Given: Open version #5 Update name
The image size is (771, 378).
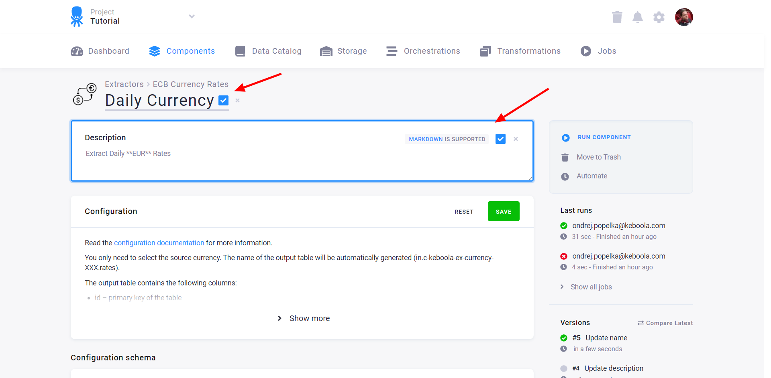Looking at the screenshot, I should tap(600, 338).
